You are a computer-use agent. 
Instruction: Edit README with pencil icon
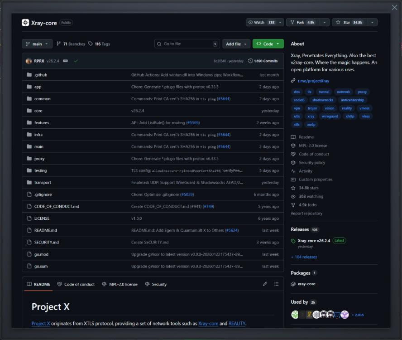(265, 284)
